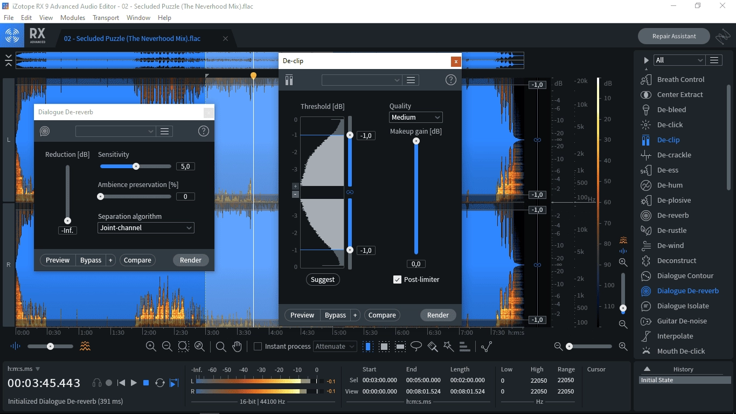Screen dimensions: 736x414
Task: Open the h:m:s.ms time format dropdown
Action: (24, 369)
